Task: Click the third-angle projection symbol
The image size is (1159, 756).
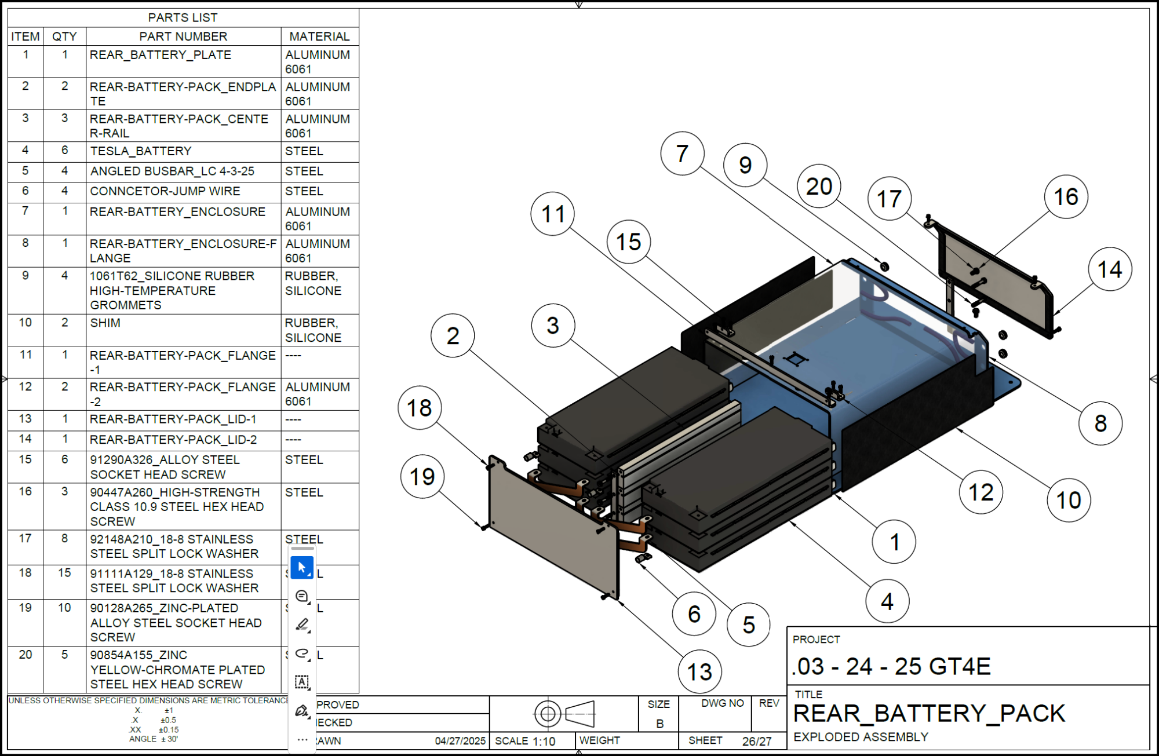Action: (564, 714)
